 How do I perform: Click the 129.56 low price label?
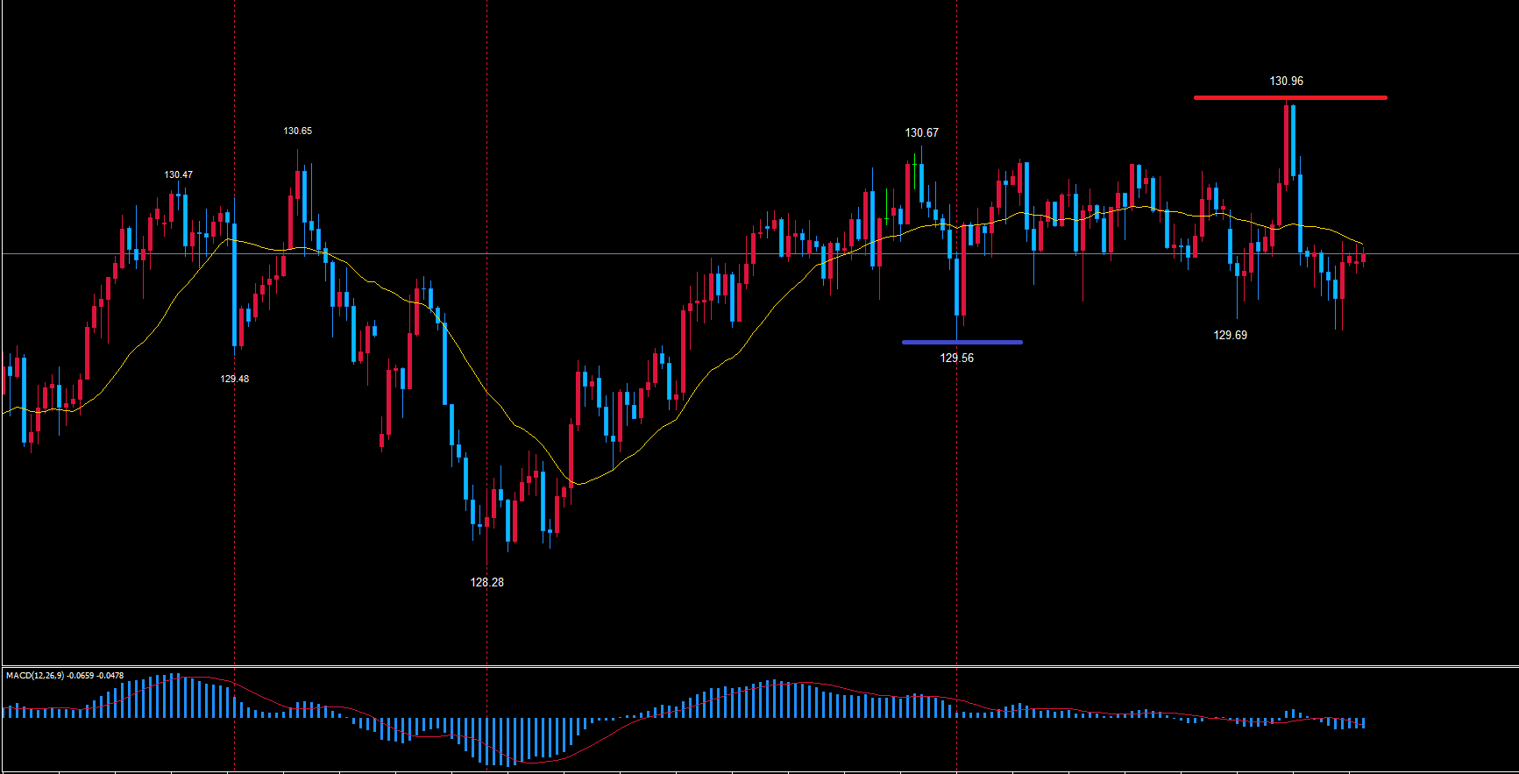956,358
